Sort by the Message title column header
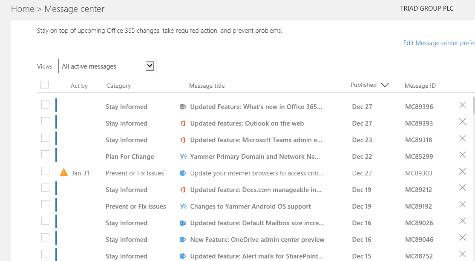This screenshot has height=261, width=475. (x=207, y=86)
